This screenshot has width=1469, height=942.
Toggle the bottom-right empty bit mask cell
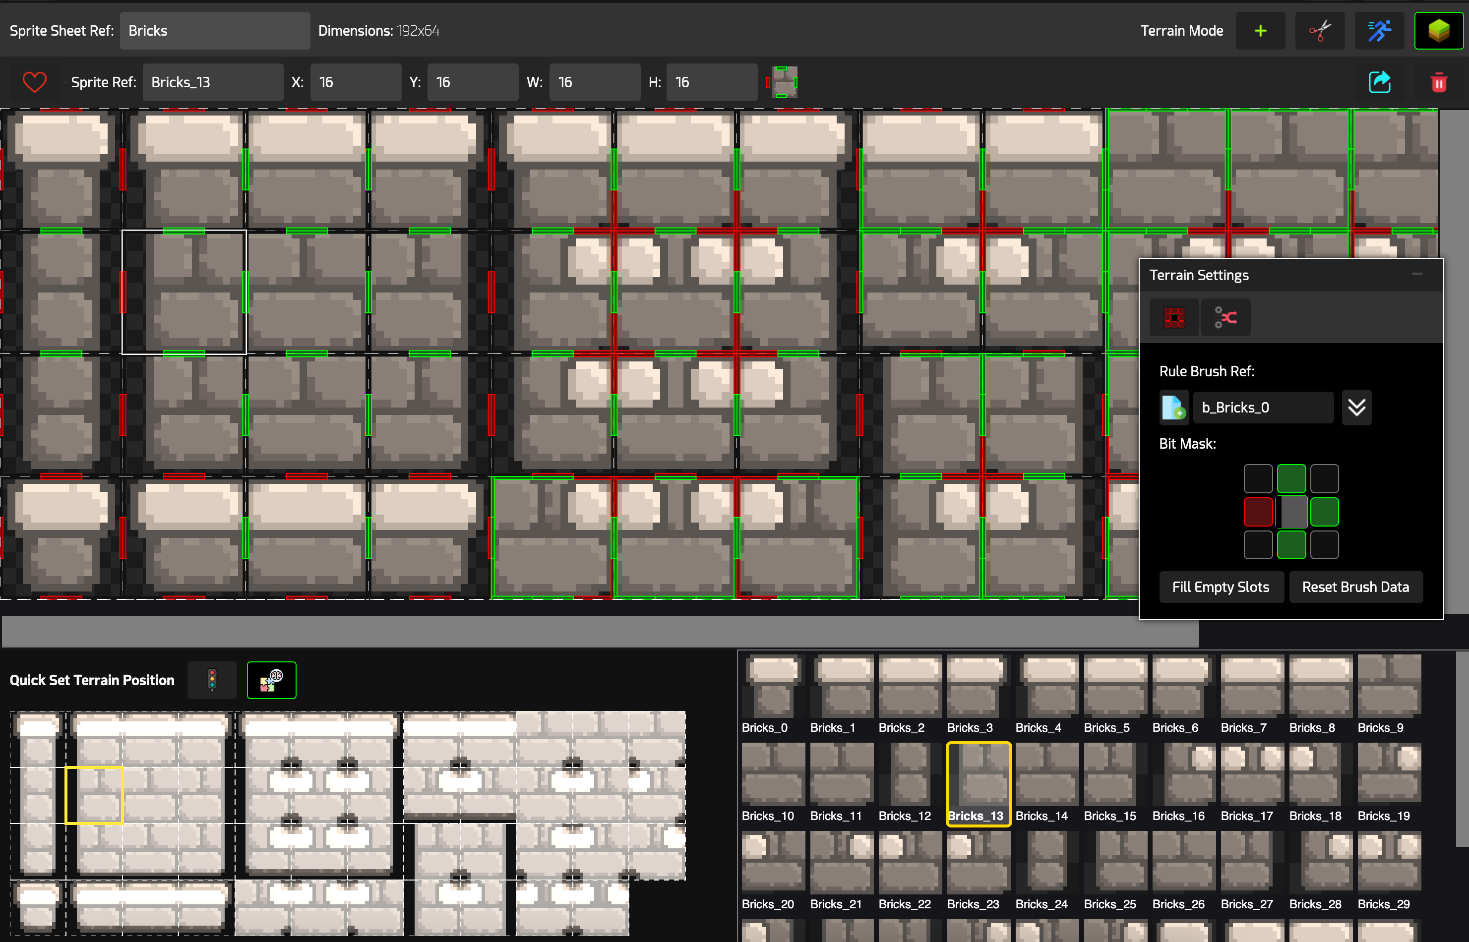click(x=1324, y=544)
